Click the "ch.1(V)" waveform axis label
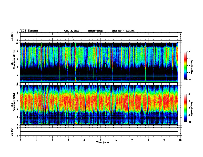 click(12, 36)
